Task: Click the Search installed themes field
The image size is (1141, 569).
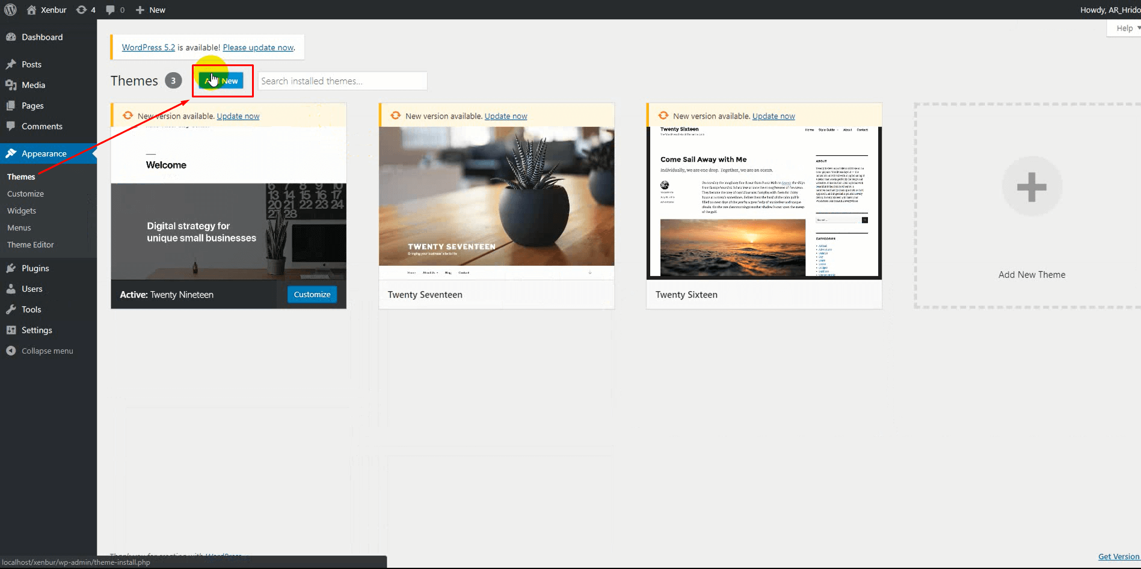Action: (x=342, y=81)
